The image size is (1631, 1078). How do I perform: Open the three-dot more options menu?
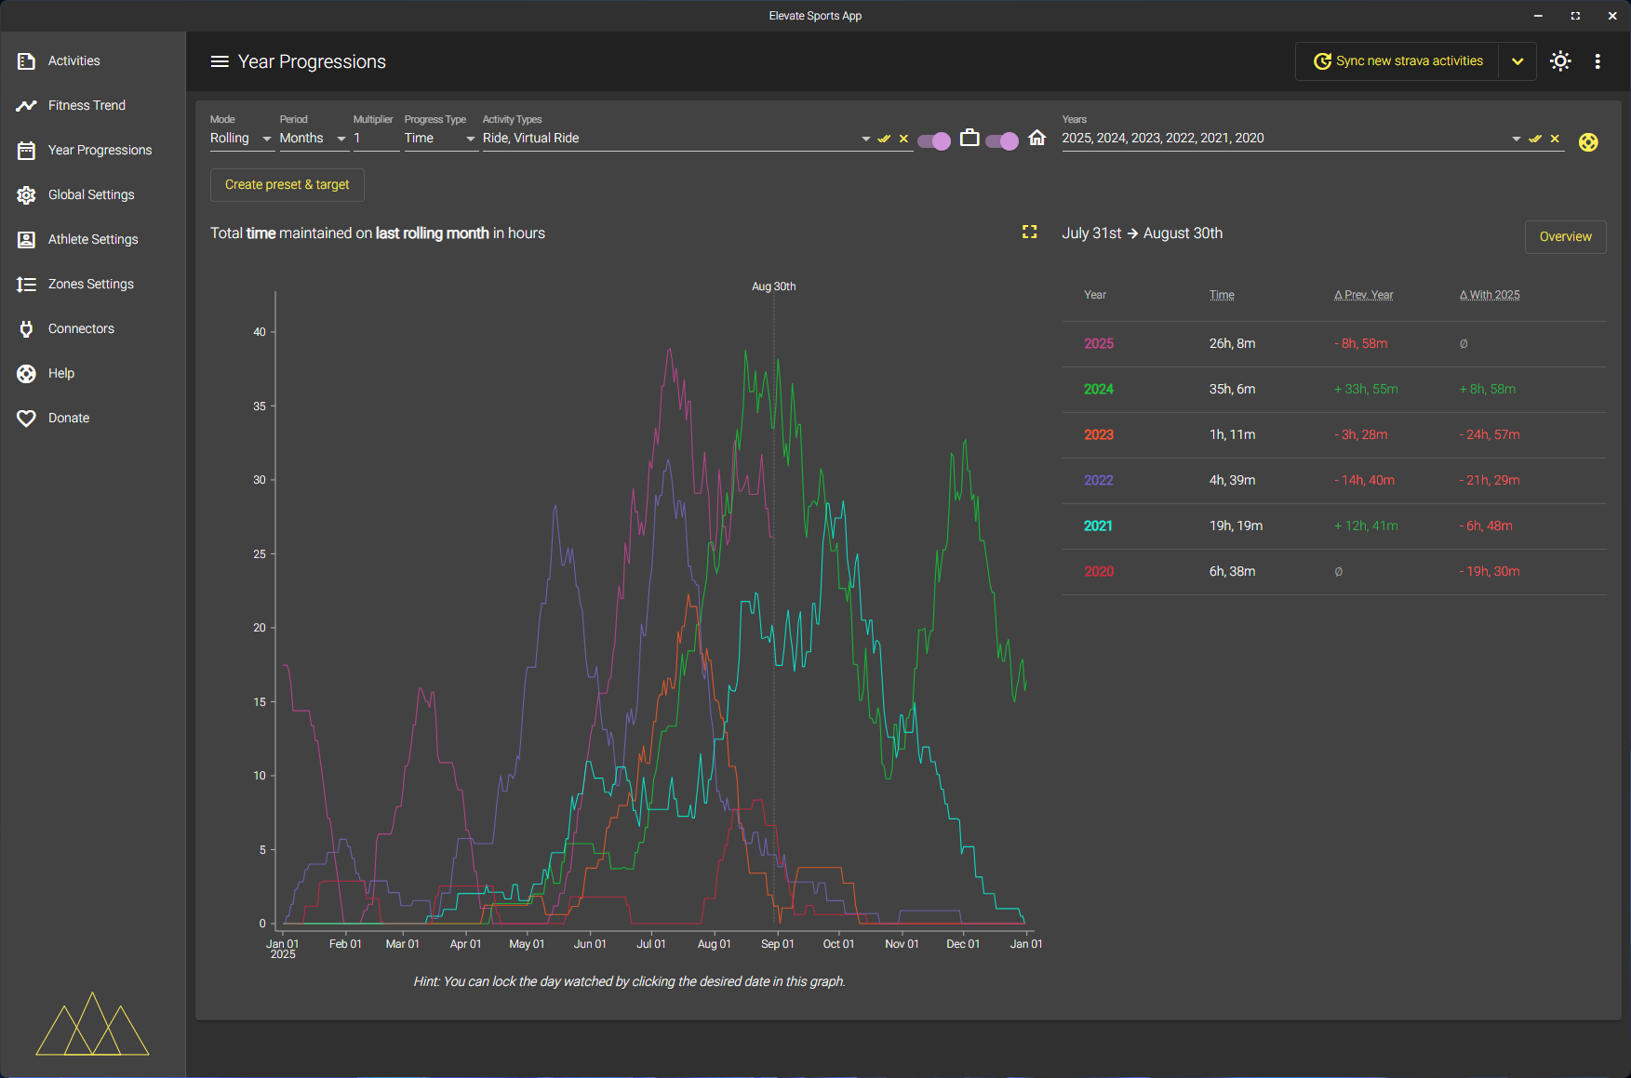click(1598, 61)
